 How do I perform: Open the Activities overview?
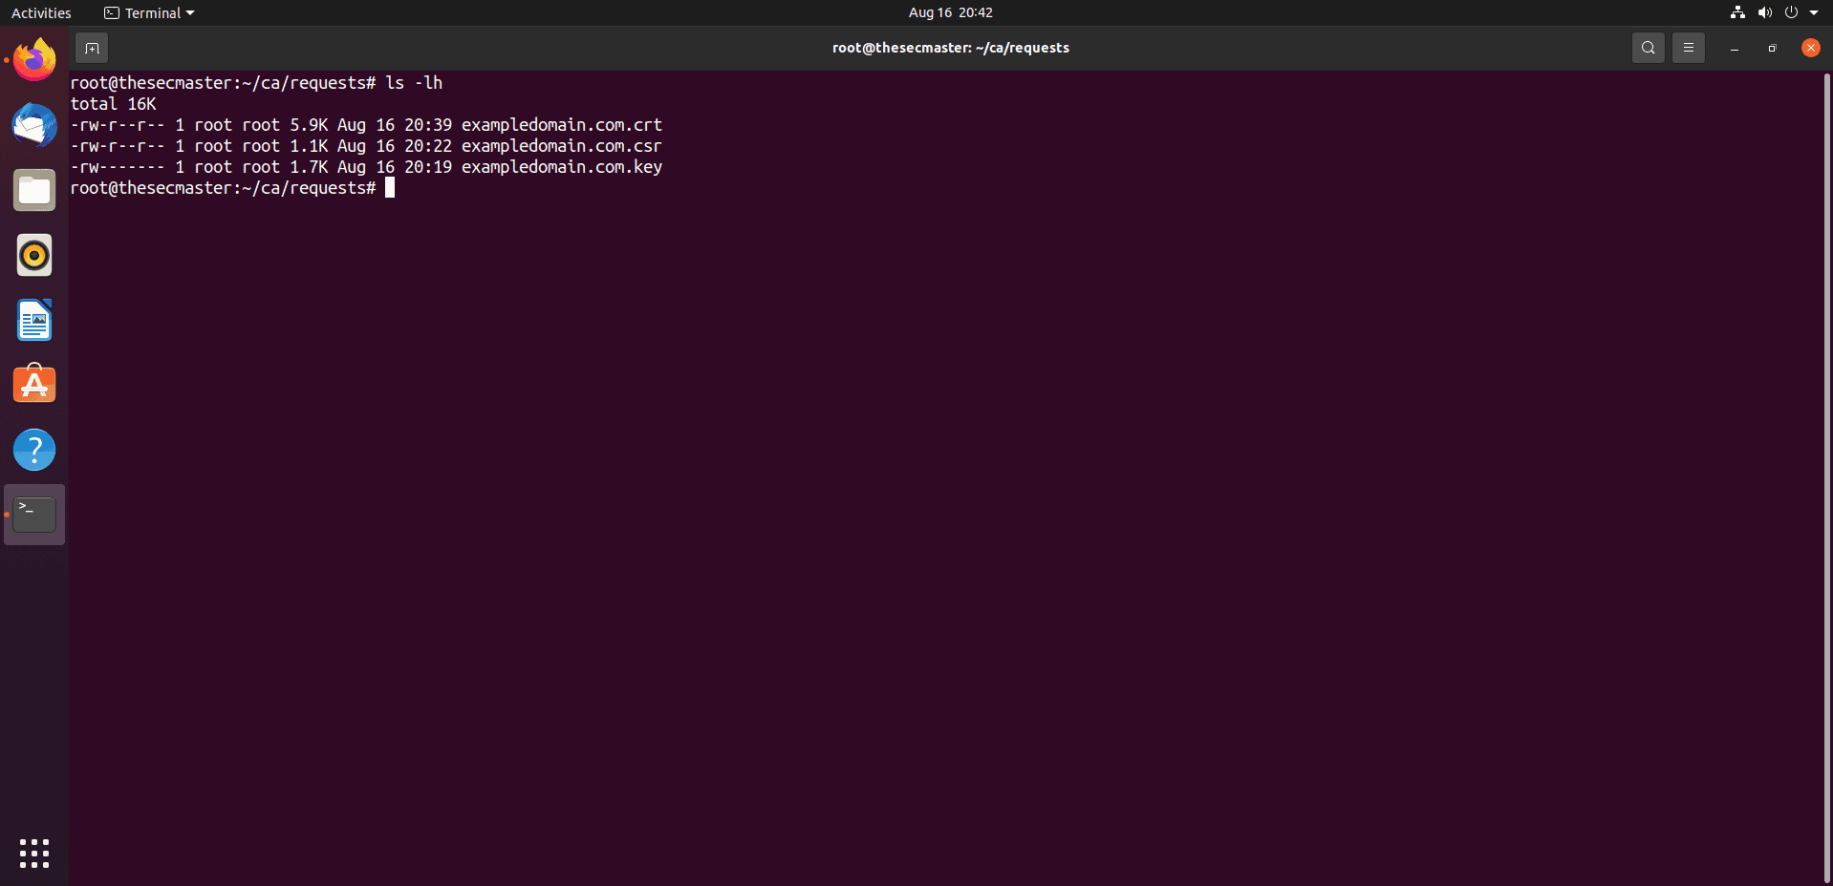click(x=41, y=13)
